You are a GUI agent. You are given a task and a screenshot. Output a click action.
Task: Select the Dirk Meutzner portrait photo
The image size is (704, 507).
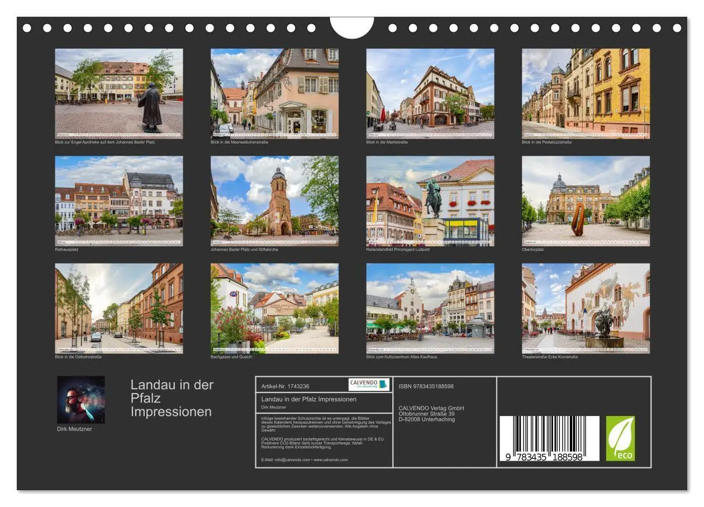pyautogui.click(x=80, y=400)
